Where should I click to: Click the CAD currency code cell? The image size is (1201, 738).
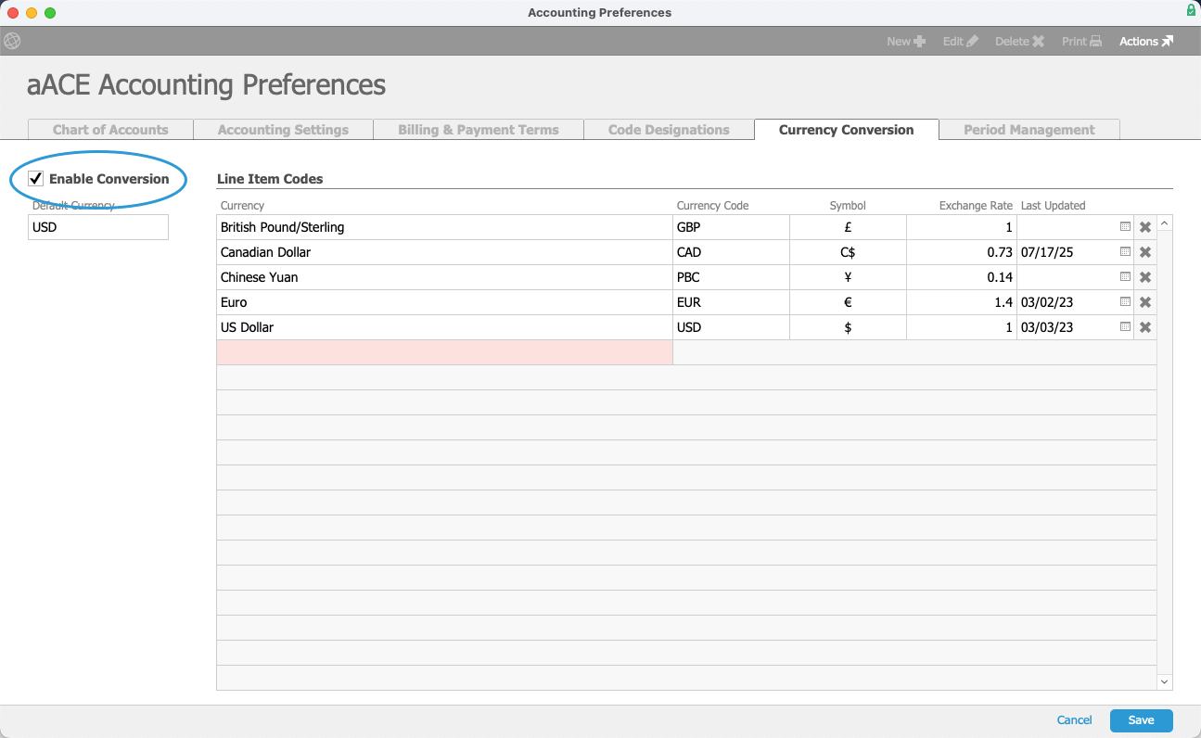point(731,252)
